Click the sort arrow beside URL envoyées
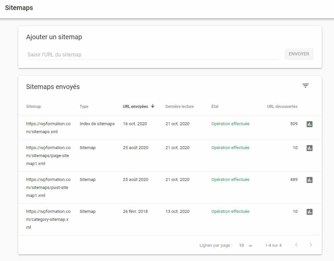The height and width of the screenshot is (261, 334). coord(153,106)
